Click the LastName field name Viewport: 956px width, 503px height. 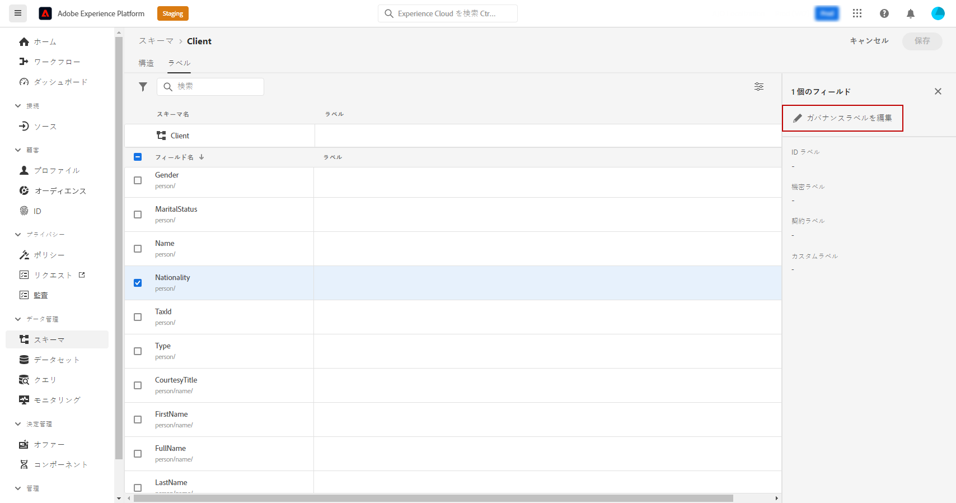(x=171, y=482)
